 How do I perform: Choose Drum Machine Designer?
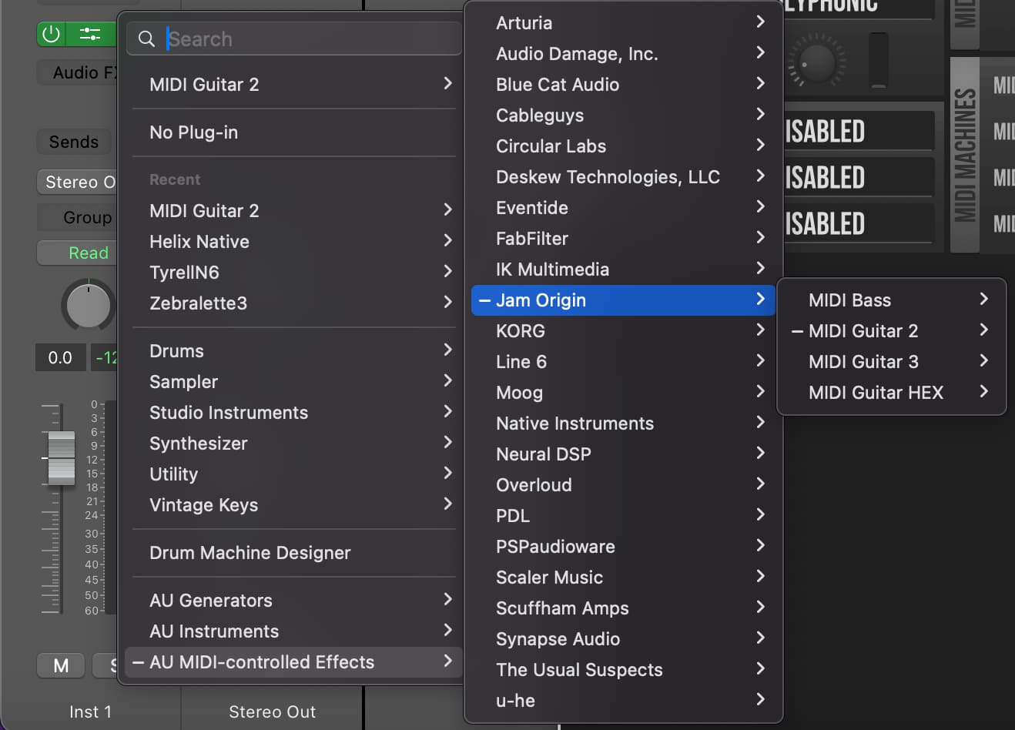pos(294,552)
